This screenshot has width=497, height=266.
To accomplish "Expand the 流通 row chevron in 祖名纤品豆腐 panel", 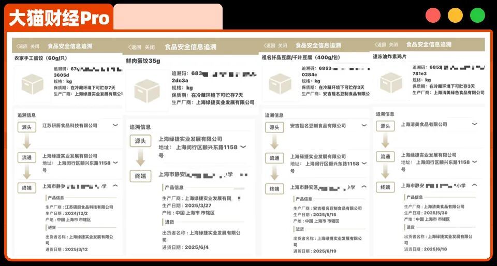I will (x=364, y=164).
